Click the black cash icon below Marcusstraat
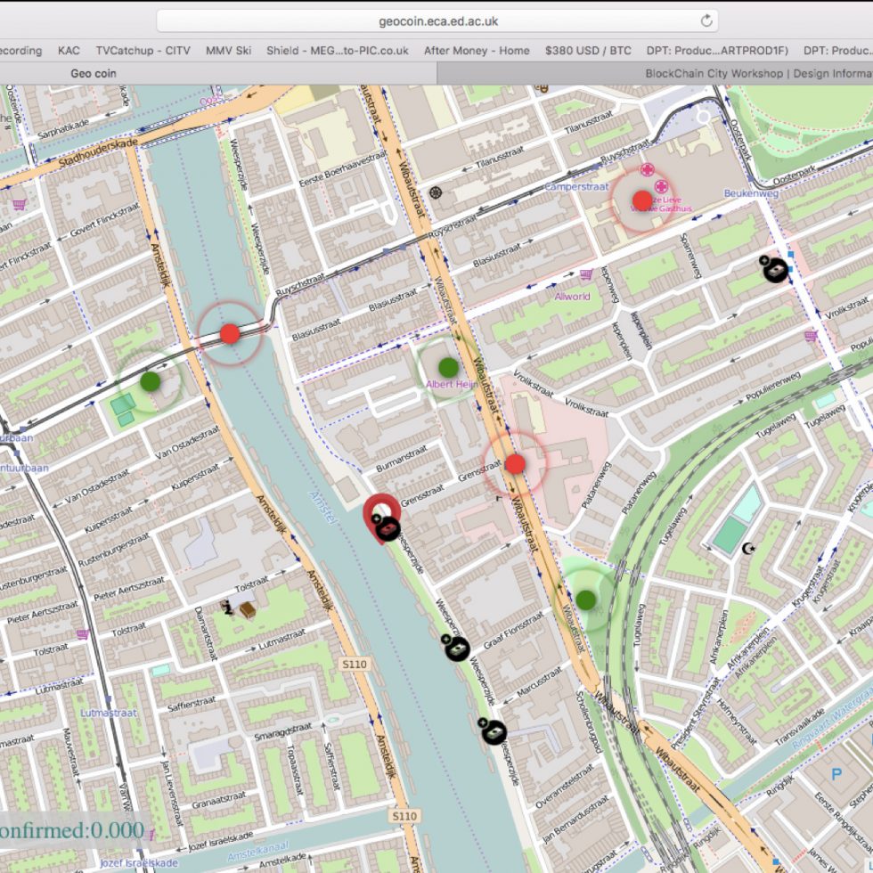873x873 pixels. [492, 731]
